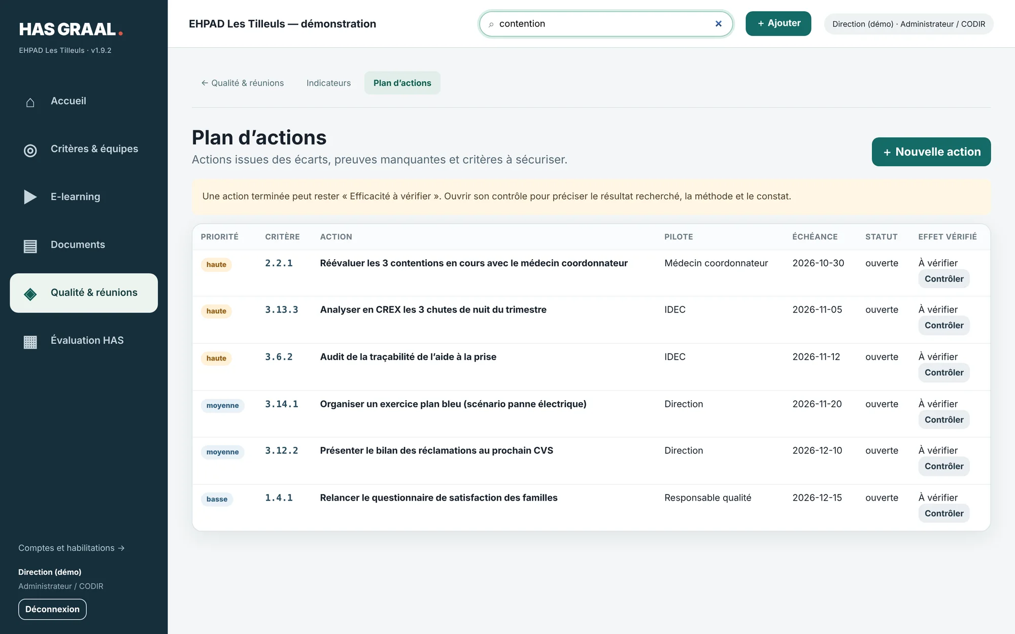
Task: Click the magnifier icon in search bar
Action: coord(491,24)
